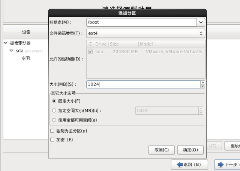The width and height of the screenshot is (240, 171).
Task: Decrease partition size with down arrow
Action: click(x=202, y=86)
